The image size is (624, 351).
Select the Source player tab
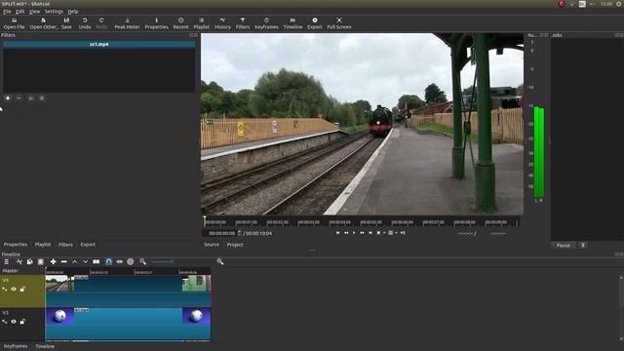click(212, 245)
